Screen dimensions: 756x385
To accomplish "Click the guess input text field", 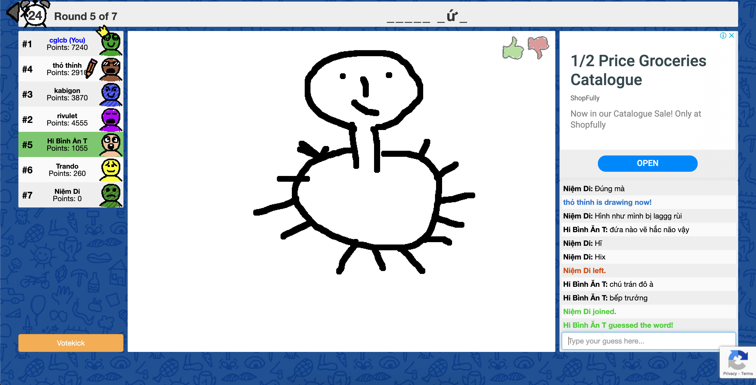I will 648,341.
